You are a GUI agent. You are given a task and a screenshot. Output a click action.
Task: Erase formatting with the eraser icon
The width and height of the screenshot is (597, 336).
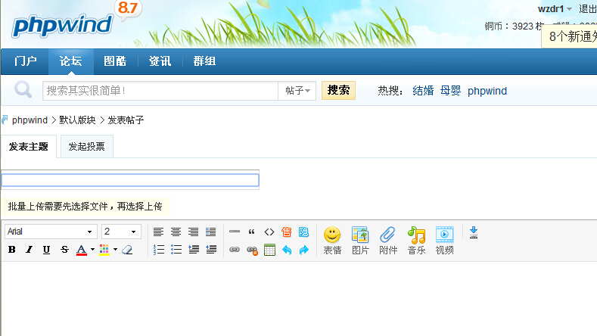click(x=127, y=250)
